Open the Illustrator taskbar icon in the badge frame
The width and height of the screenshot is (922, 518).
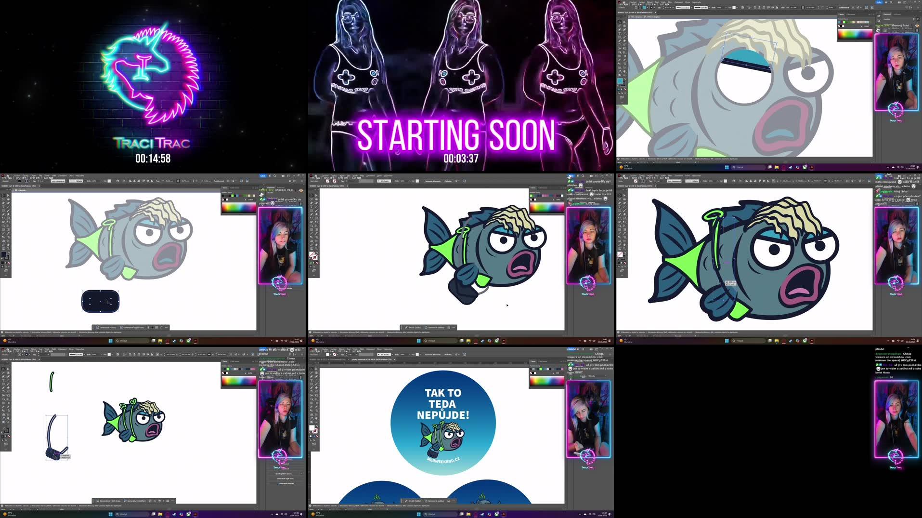503,514
